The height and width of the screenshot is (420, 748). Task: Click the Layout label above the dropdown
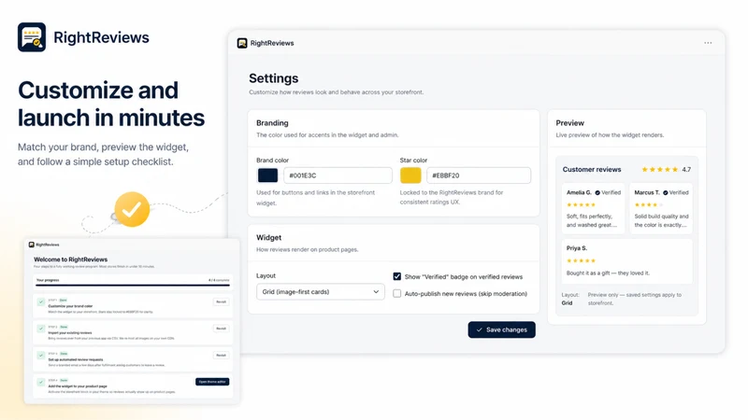coord(266,275)
